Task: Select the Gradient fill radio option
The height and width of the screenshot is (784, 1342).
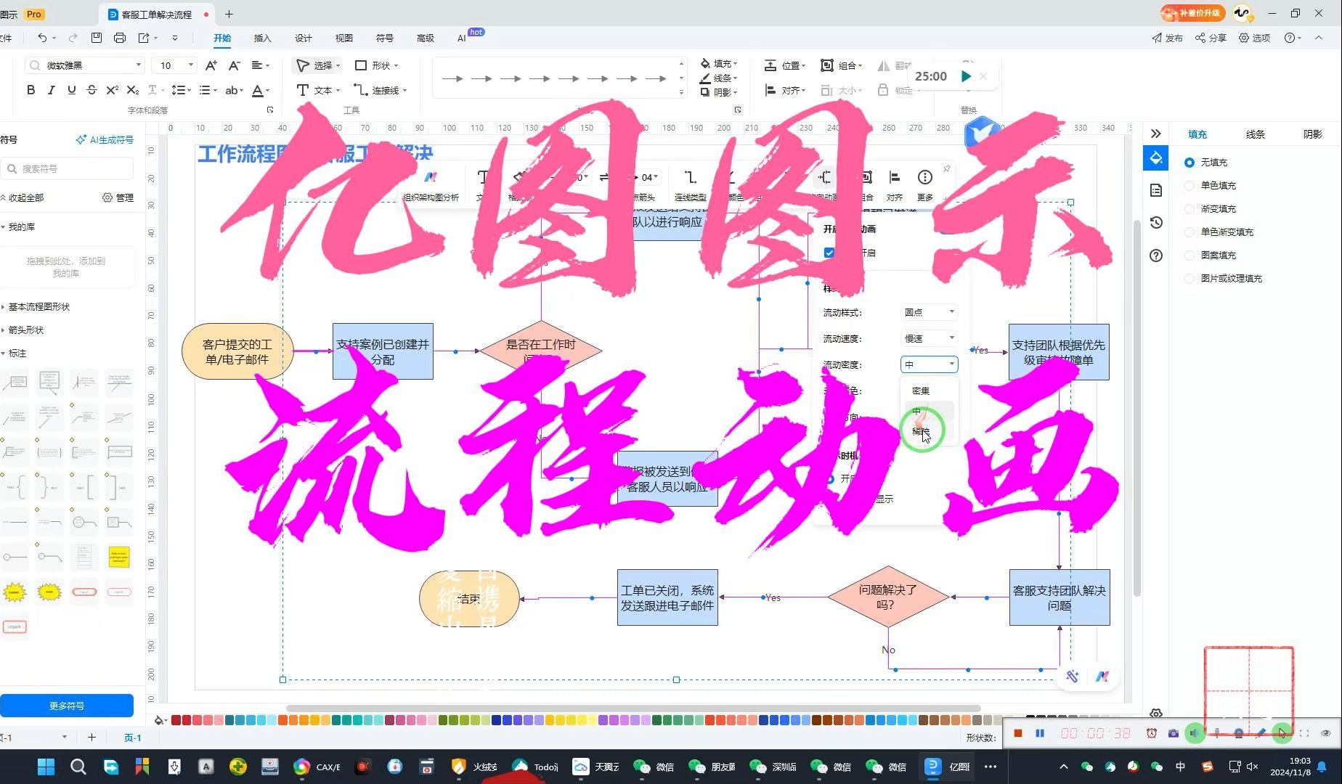Action: (1189, 209)
